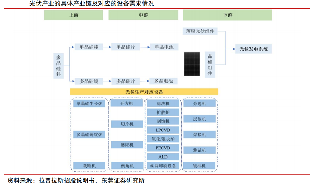314x184 pixels.
Task: Select the LPCVD equipment box
Action: [x=163, y=130]
